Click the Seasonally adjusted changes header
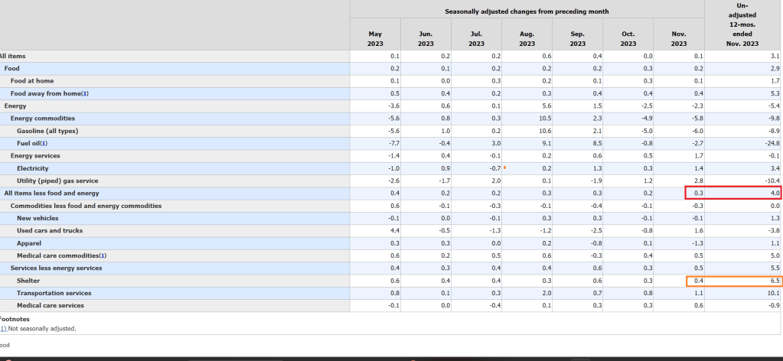The image size is (783, 361). pos(527,12)
